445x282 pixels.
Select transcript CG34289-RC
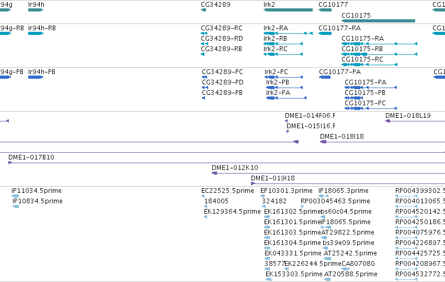[204, 33]
